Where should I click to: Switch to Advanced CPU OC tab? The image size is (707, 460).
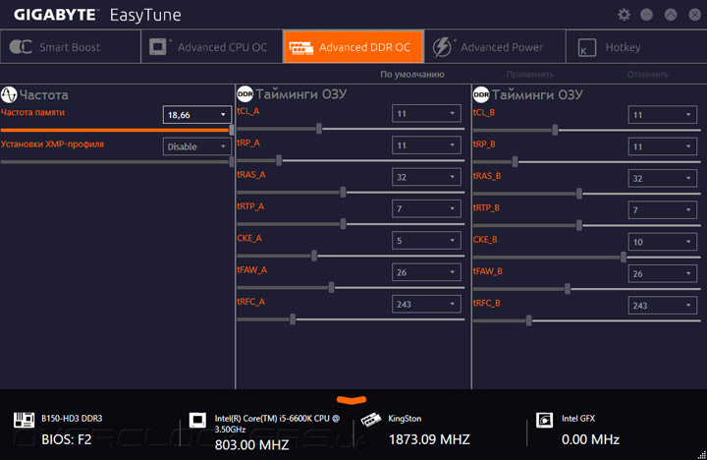(212, 47)
